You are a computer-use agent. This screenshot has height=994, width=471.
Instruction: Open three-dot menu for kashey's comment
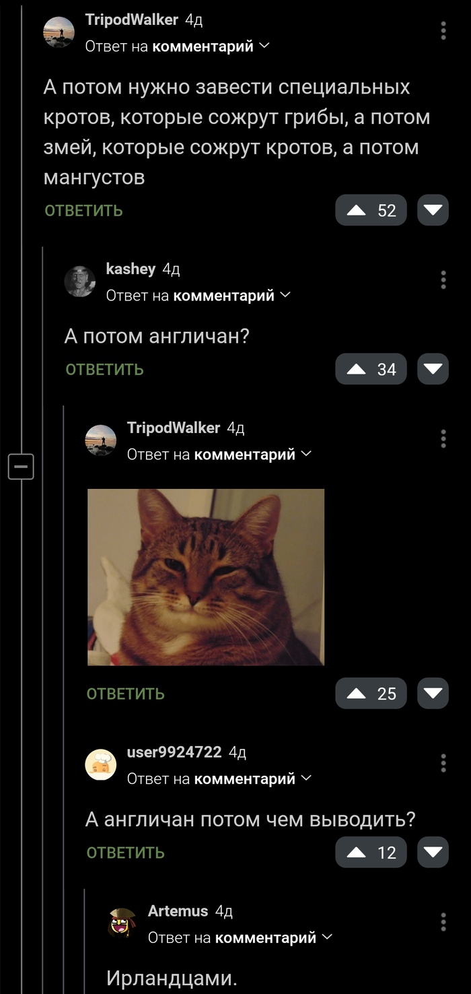[x=443, y=280]
